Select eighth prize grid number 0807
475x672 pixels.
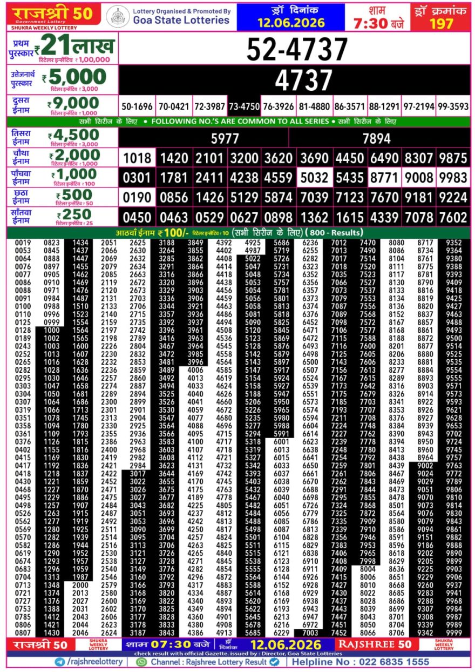click(23, 633)
